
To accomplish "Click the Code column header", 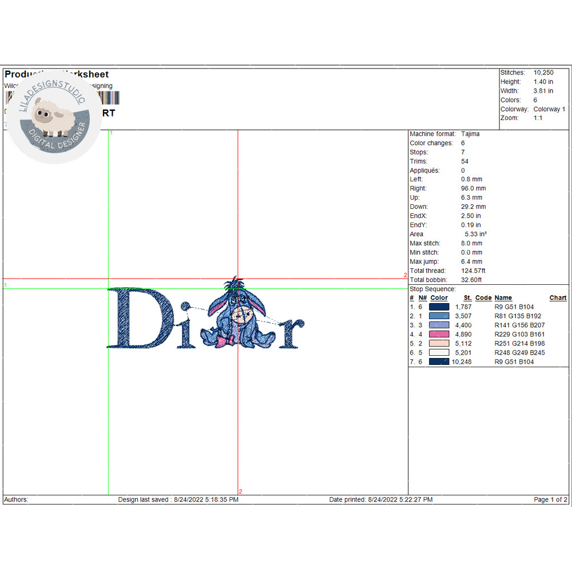I will (x=483, y=298).
